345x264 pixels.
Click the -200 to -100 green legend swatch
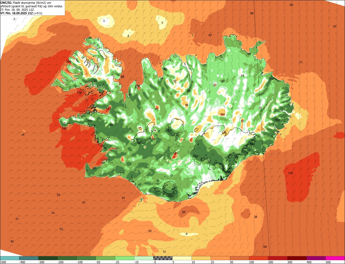point(67,258)
